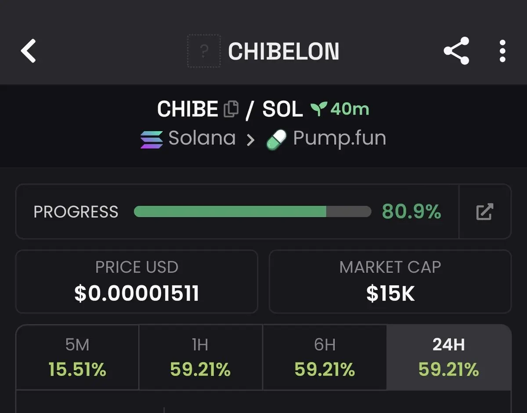Screen dimensions: 527x413
Task: Tap the breadcrumb chevron after Solana
Action: pyautogui.click(x=251, y=140)
